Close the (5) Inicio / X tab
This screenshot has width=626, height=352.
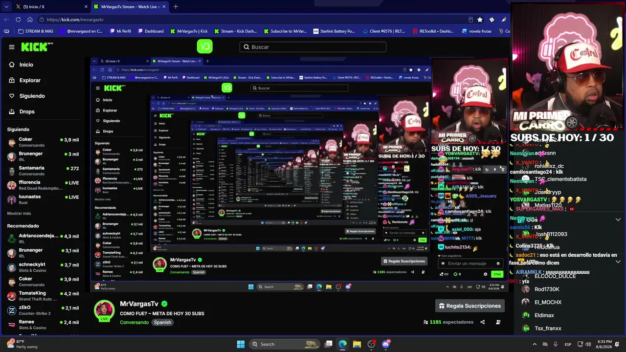point(86,6)
